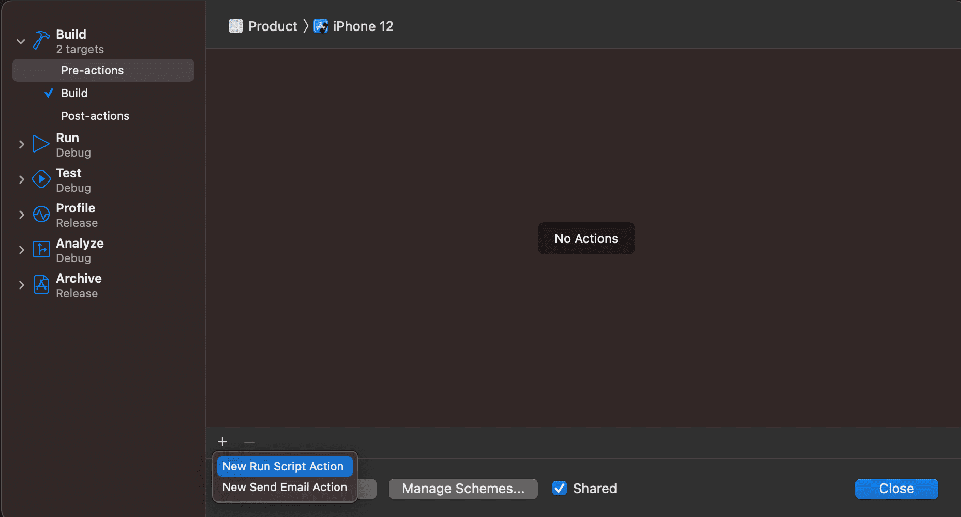Click the Product scheme icon
Image resolution: width=961 pixels, height=517 pixels.
pyautogui.click(x=236, y=26)
